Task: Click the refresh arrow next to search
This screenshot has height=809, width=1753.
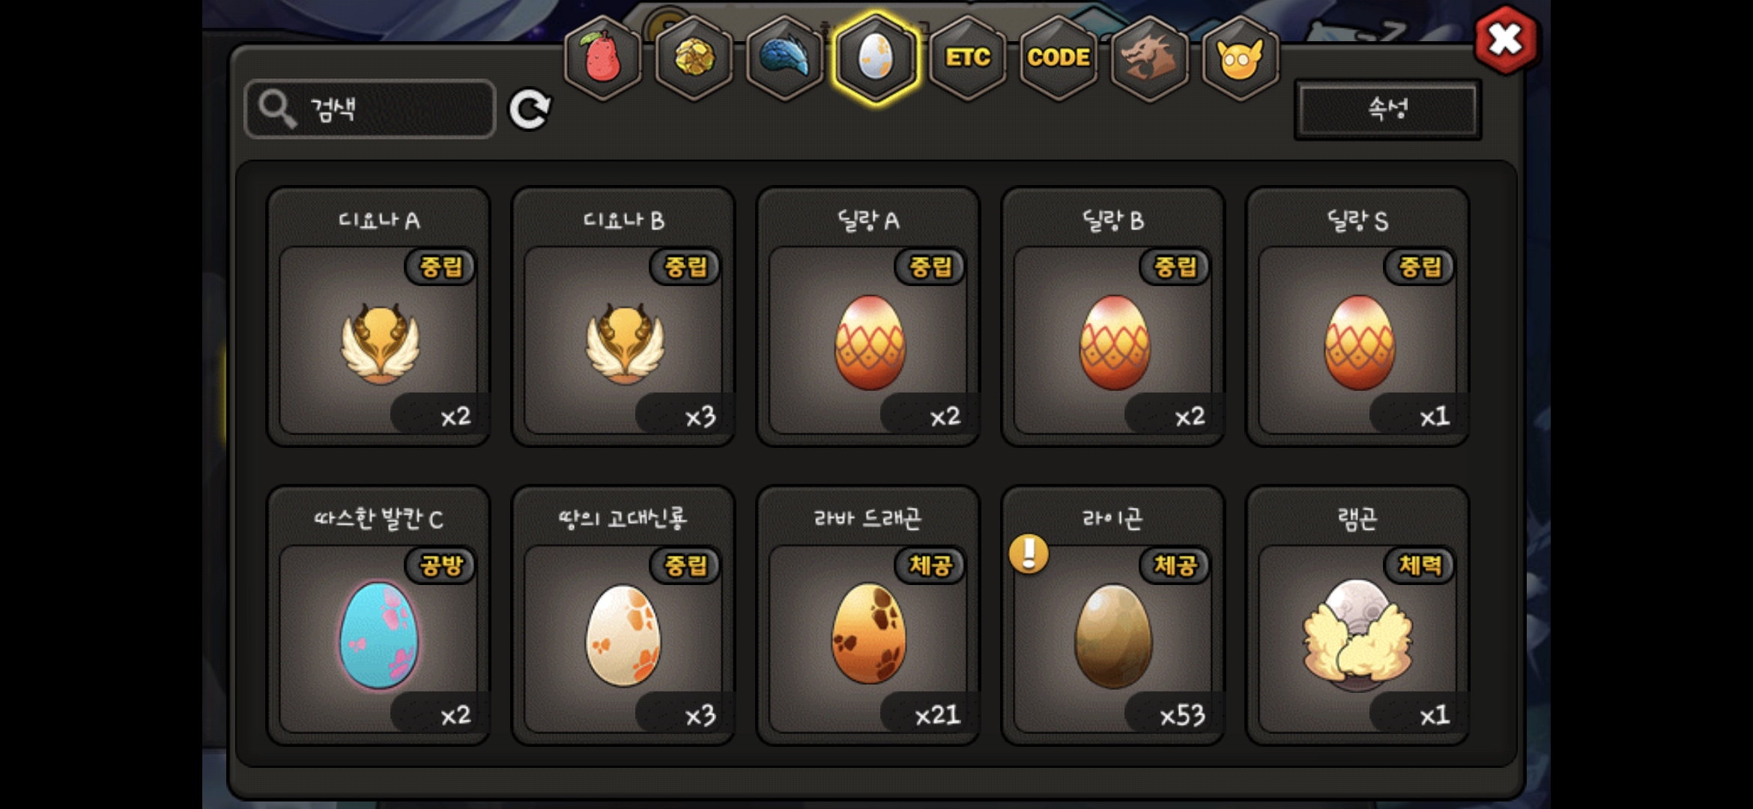Action: (x=530, y=110)
